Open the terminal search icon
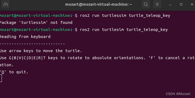Screen dimensions: 195x98 [146, 4]
